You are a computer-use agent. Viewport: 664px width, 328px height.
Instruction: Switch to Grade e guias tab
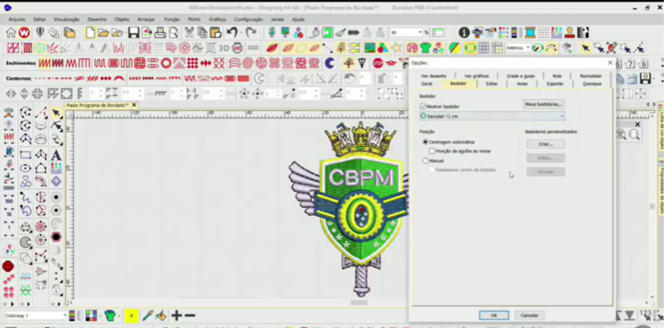pyautogui.click(x=520, y=76)
